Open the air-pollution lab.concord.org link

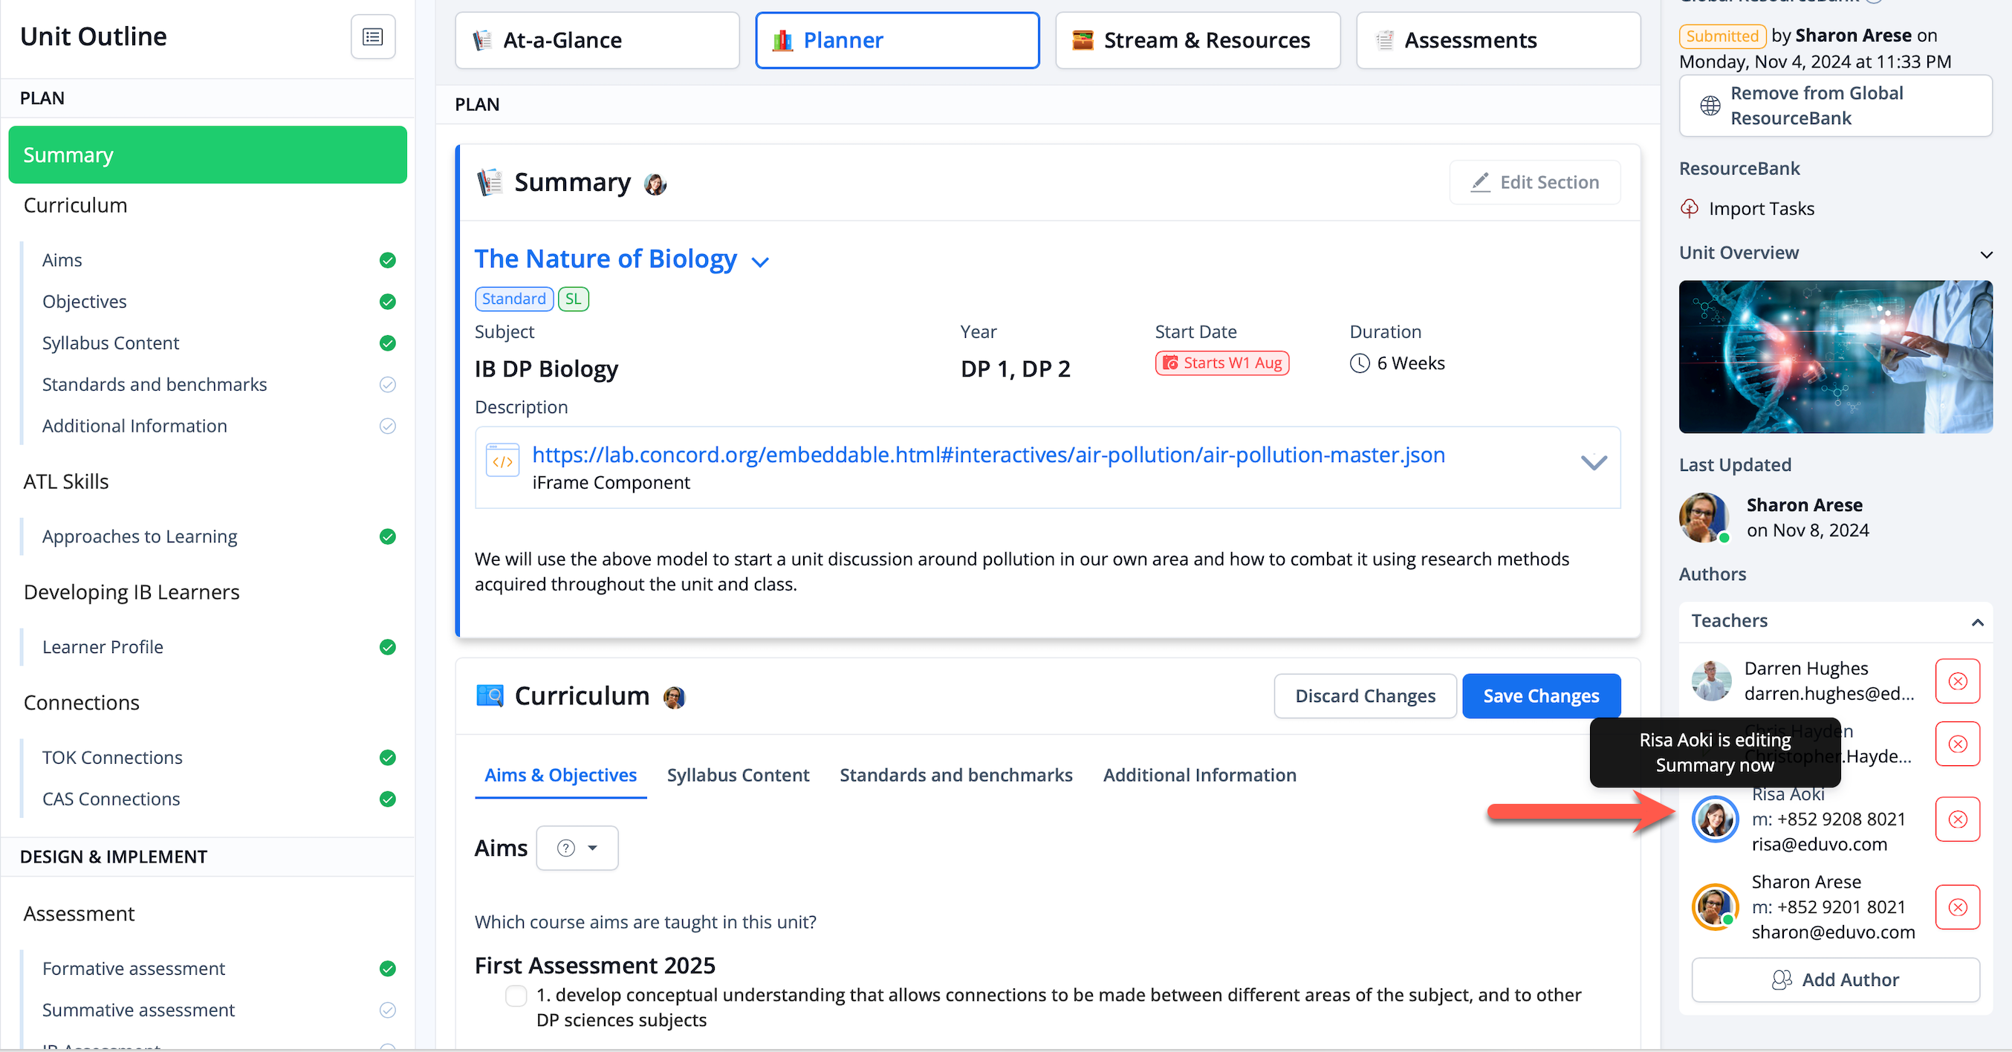[x=988, y=455]
